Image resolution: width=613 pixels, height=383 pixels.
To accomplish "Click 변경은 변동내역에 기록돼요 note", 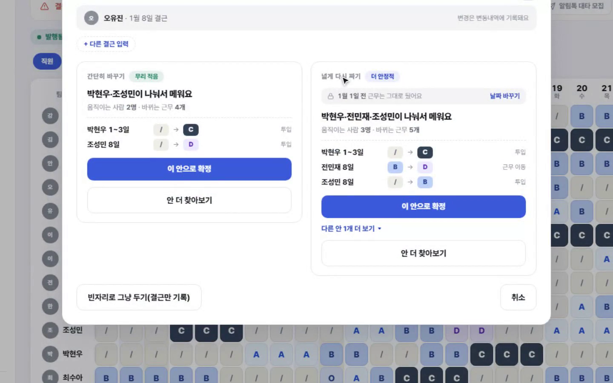I will click(493, 18).
